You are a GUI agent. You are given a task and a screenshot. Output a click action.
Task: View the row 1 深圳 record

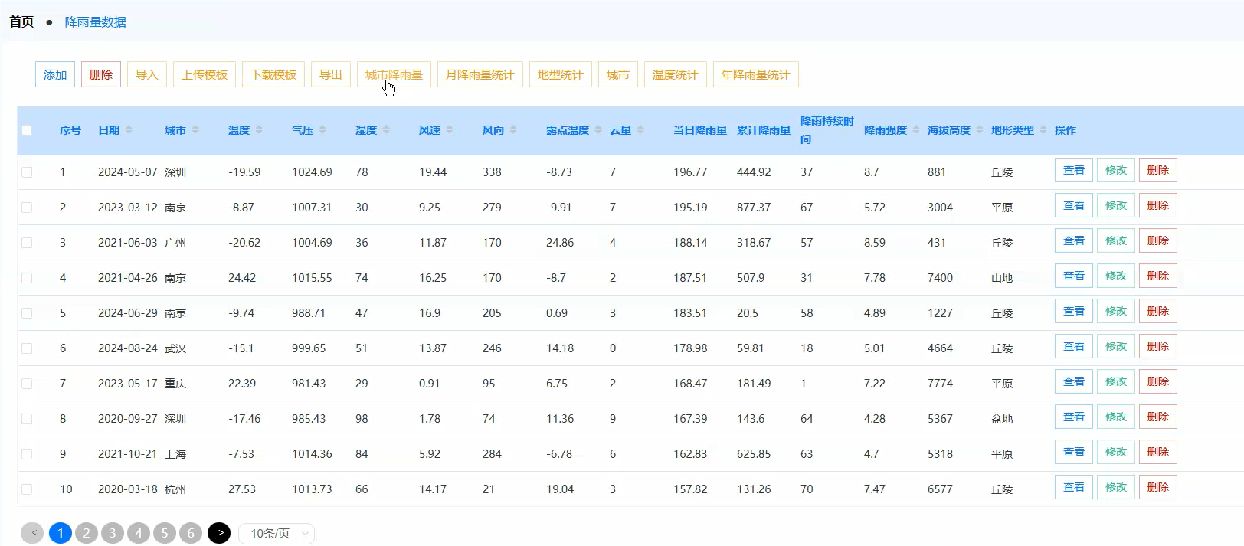(1074, 170)
